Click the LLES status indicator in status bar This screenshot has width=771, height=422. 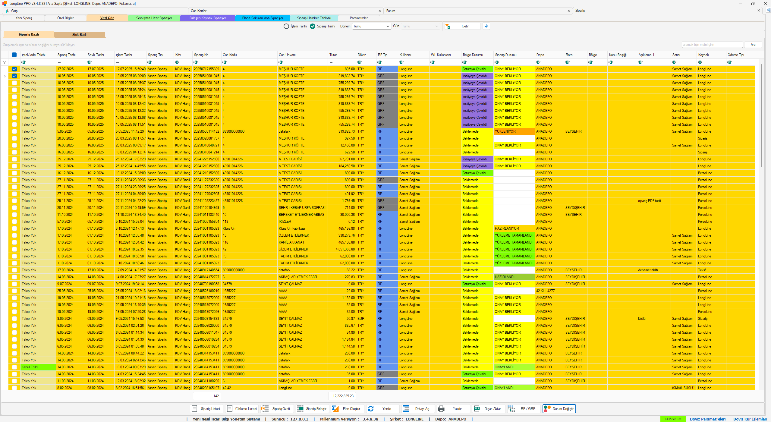click(673, 419)
